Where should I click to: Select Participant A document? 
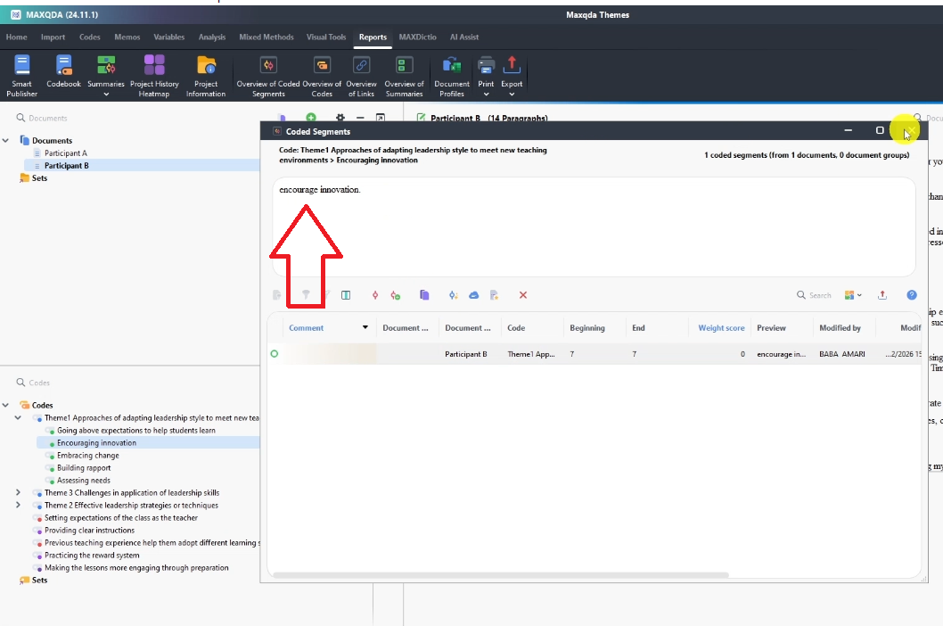[66, 153]
